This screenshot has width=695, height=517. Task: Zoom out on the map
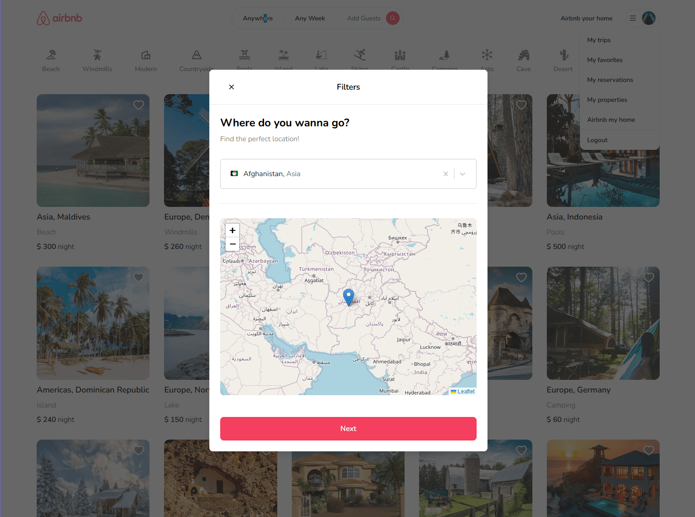click(x=232, y=244)
